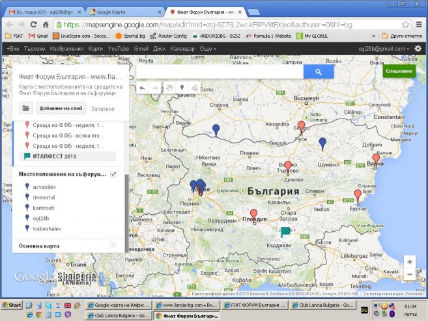This screenshot has width=428, height=321.
Task: Click the checkered flag marker on the map
Action: 285,232
